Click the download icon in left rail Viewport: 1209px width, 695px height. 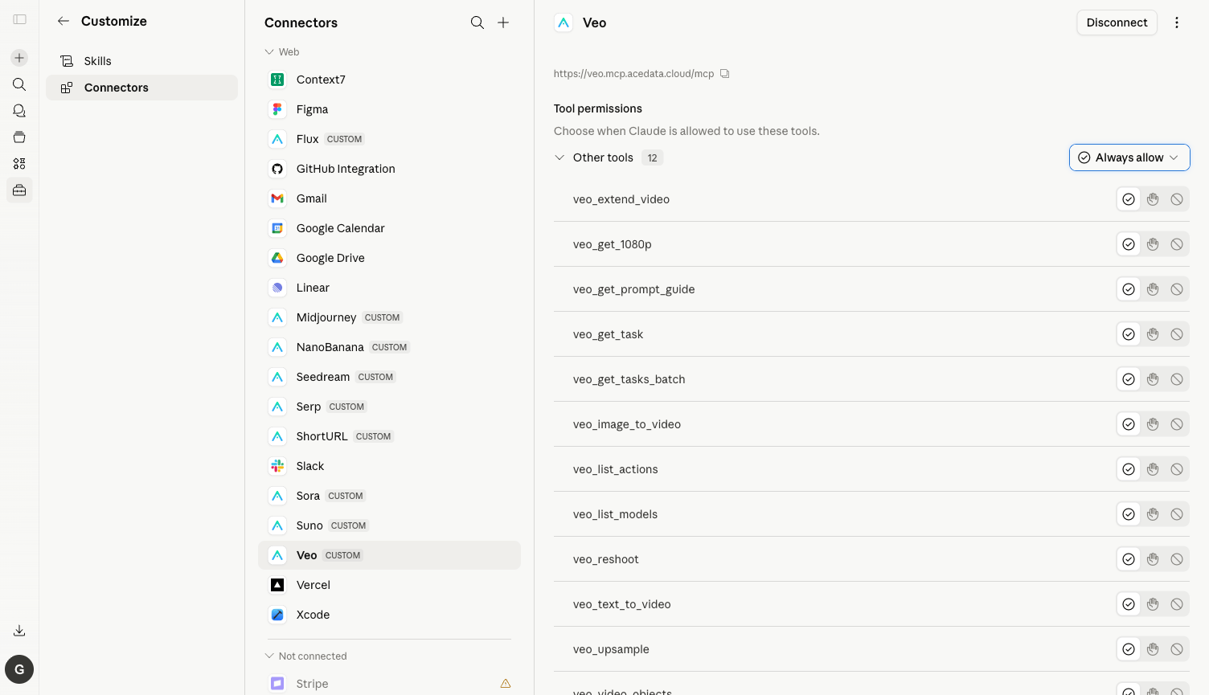[x=19, y=631]
